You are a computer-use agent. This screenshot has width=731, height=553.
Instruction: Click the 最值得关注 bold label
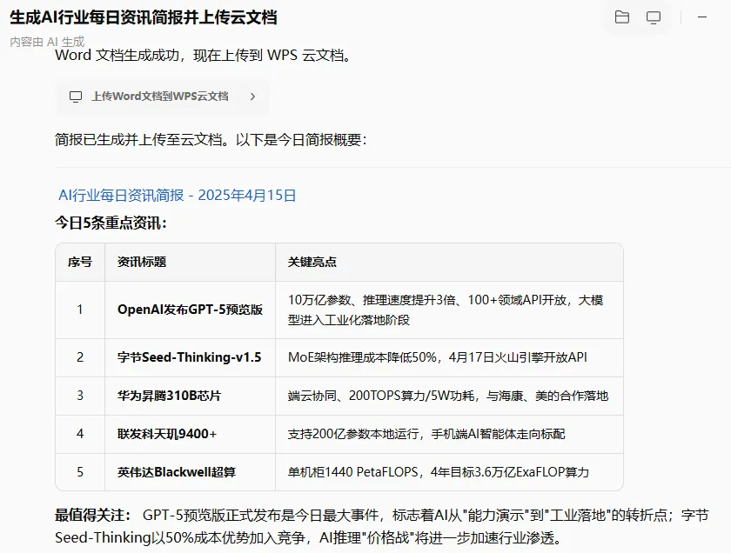tap(93, 516)
